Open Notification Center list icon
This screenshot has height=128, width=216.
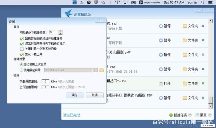pos(210,2)
